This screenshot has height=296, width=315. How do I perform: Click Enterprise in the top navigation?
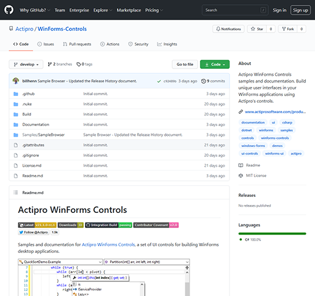(79, 10)
